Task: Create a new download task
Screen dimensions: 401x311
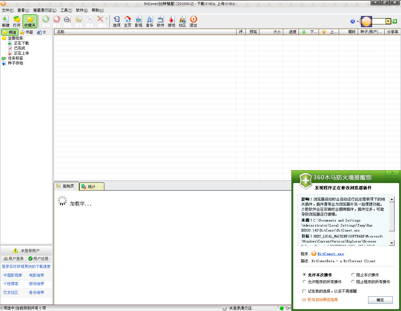Action: click(5, 21)
